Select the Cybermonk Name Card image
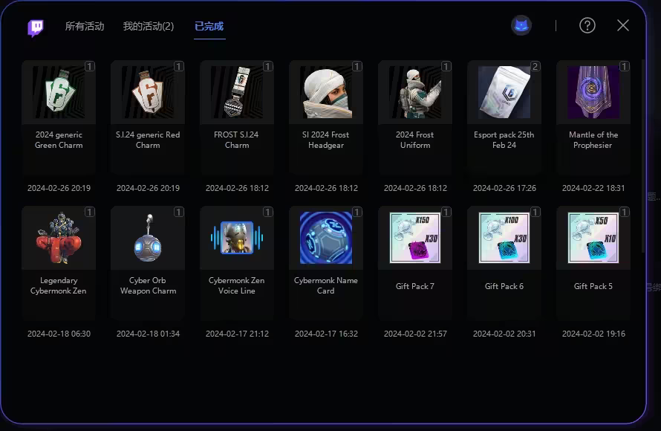This screenshot has width=661, height=431. 326,239
